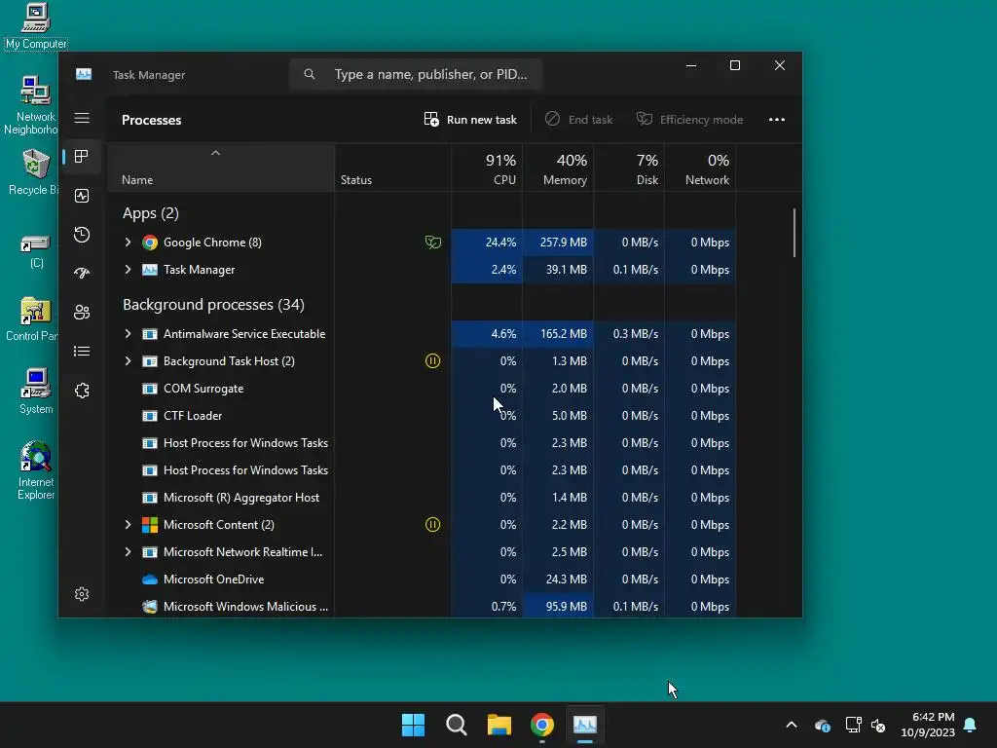This screenshot has height=748, width=997.
Task: Click the search box in Task Manager
Action: point(416,74)
